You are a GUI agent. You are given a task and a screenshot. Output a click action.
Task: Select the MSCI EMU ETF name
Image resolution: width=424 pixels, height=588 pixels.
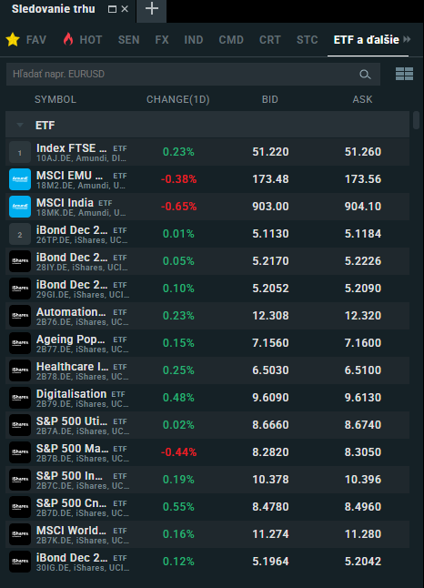pos(69,176)
